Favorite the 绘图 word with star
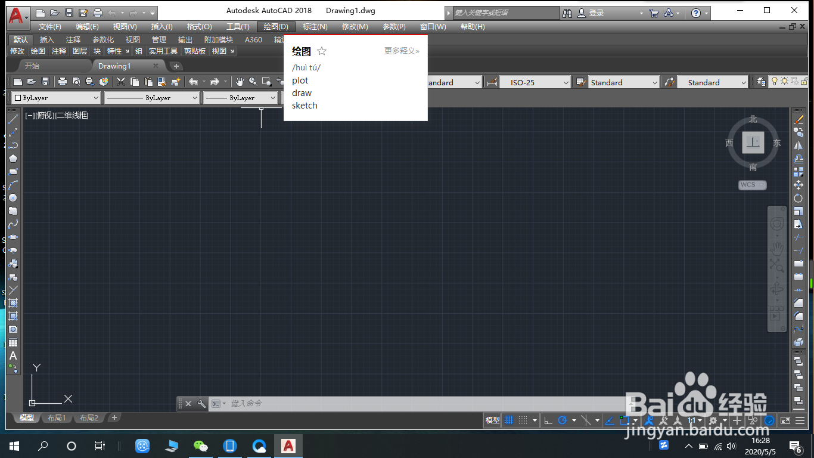Image resolution: width=814 pixels, height=458 pixels. (x=322, y=51)
